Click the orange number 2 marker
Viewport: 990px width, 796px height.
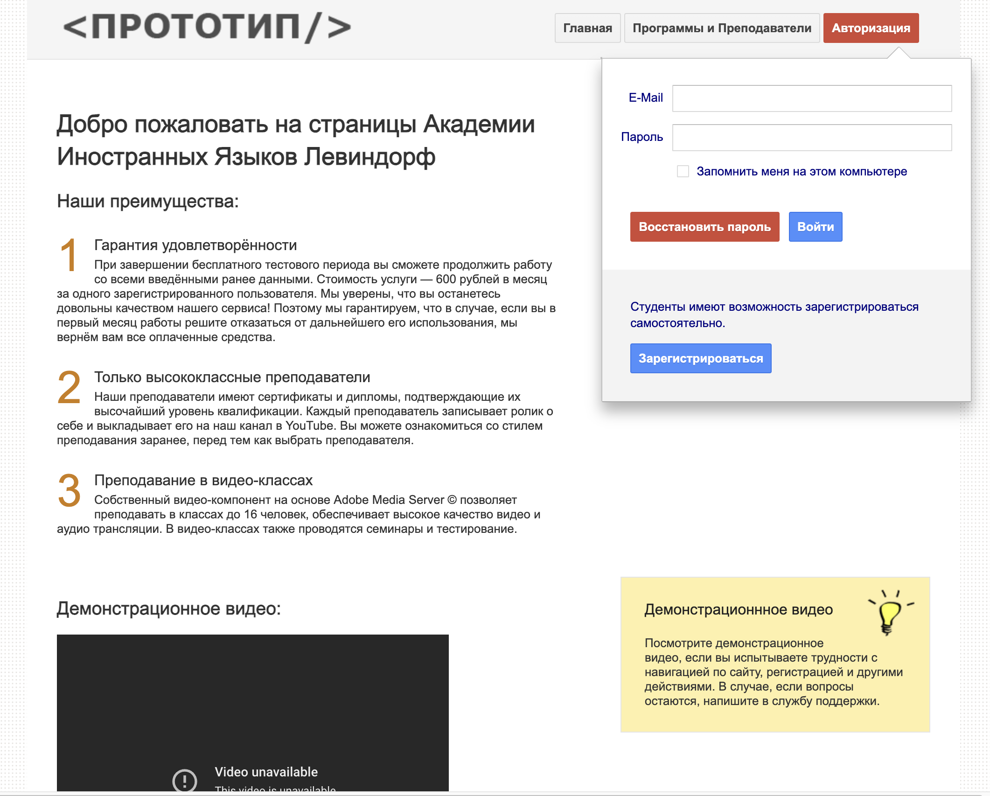click(69, 387)
